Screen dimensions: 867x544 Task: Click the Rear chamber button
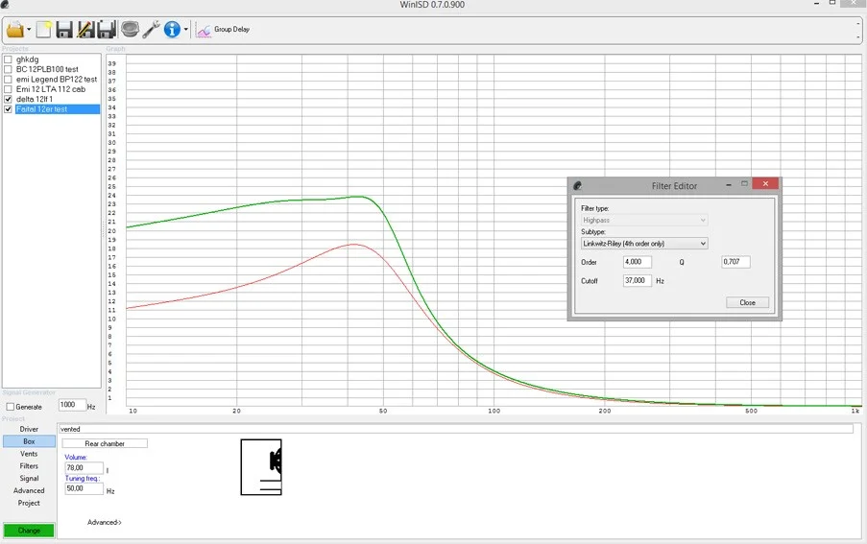point(105,443)
